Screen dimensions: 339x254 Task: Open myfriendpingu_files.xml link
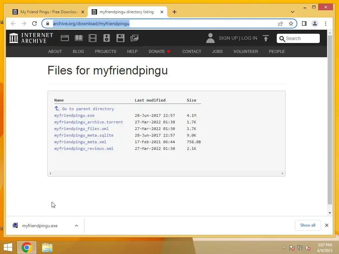(81, 129)
